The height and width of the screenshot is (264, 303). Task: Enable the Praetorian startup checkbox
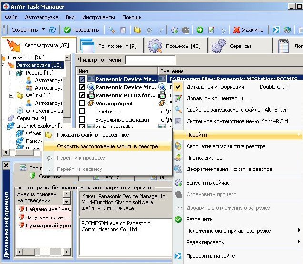coord(82,112)
